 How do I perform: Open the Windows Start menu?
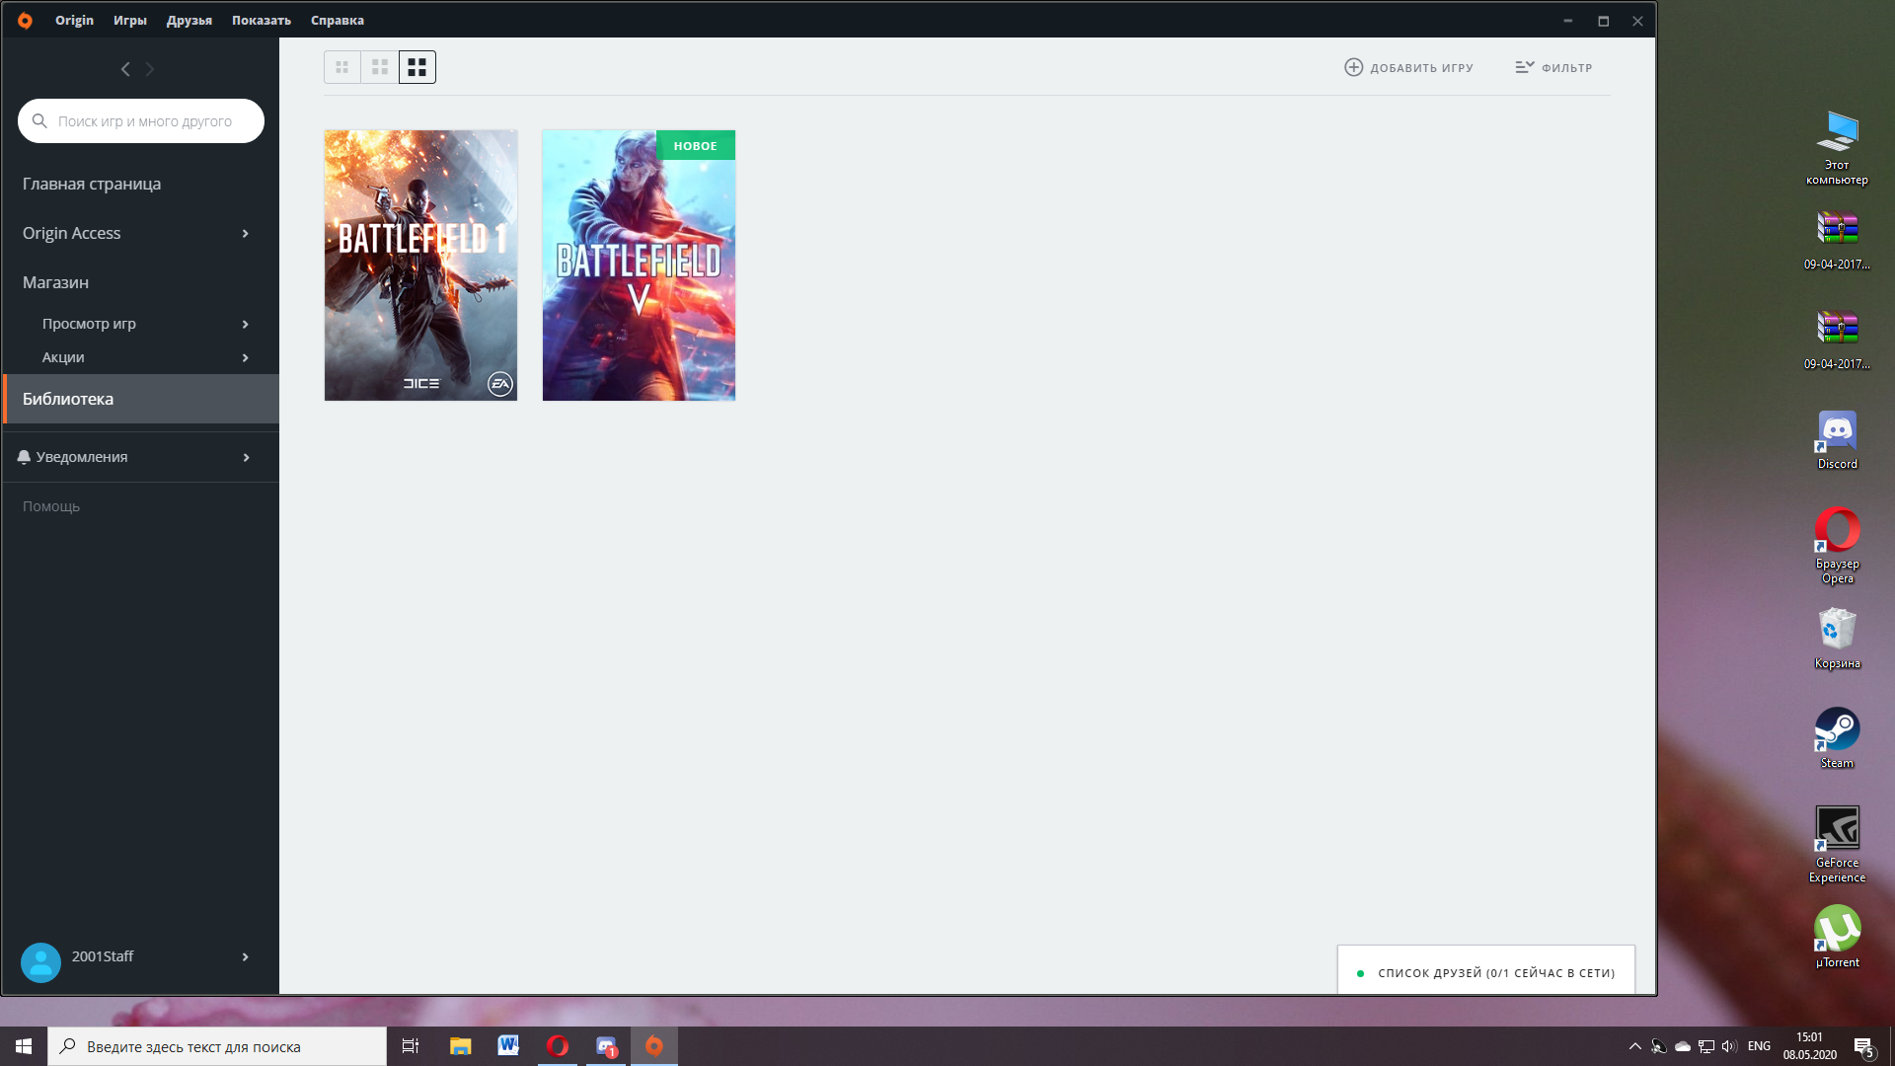coord(24,1046)
